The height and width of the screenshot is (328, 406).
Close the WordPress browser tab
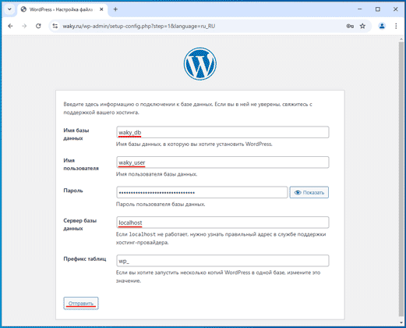click(x=101, y=9)
